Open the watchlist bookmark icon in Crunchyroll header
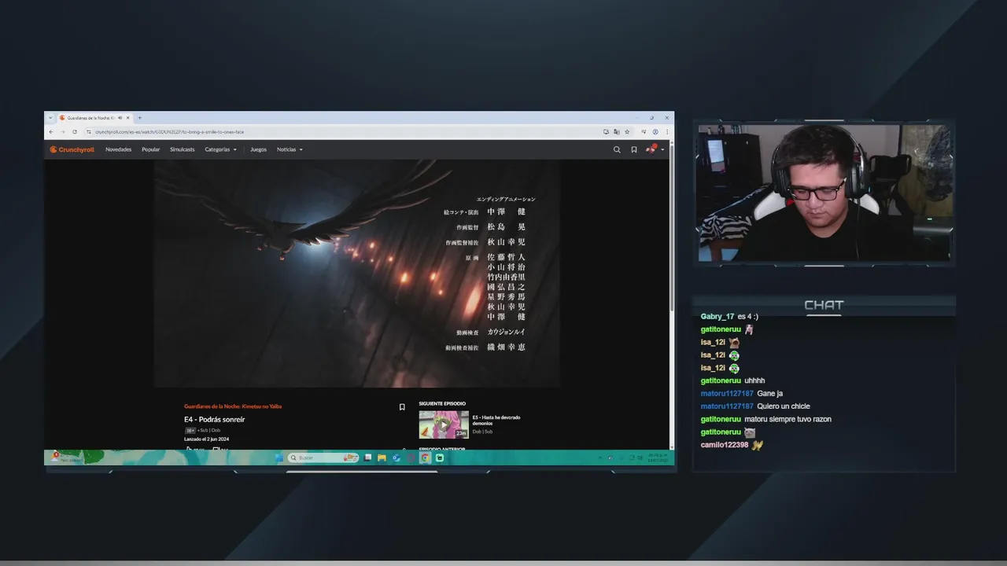The image size is (1007, 566). (x=634, y=149)
